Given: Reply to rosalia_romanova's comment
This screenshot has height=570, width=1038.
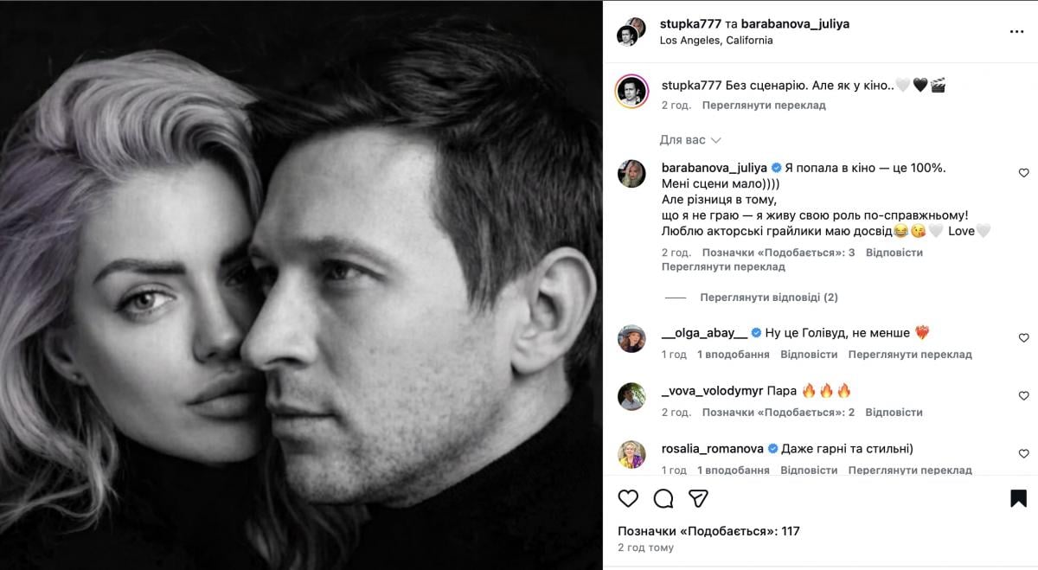Looking at the screenshot, I should tap(809, 471).
